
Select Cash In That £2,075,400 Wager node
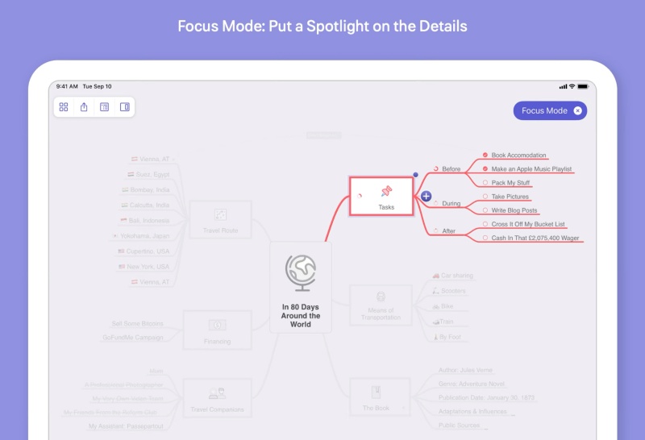tap(535, 238)
